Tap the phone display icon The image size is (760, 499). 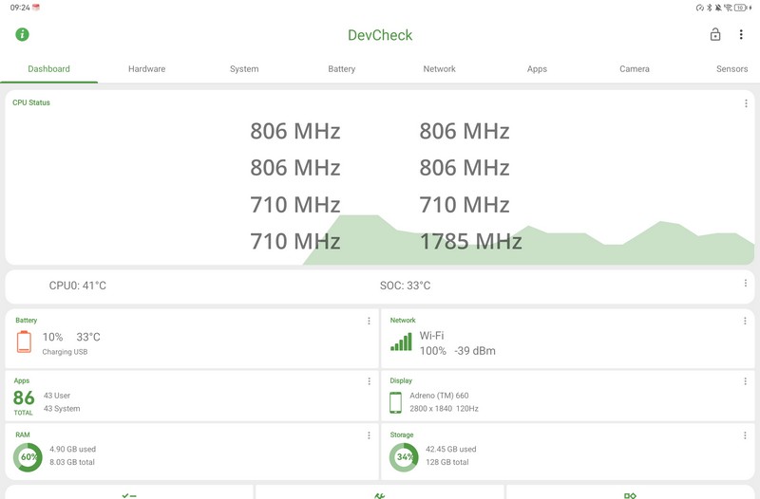click(x=396, y=402)
